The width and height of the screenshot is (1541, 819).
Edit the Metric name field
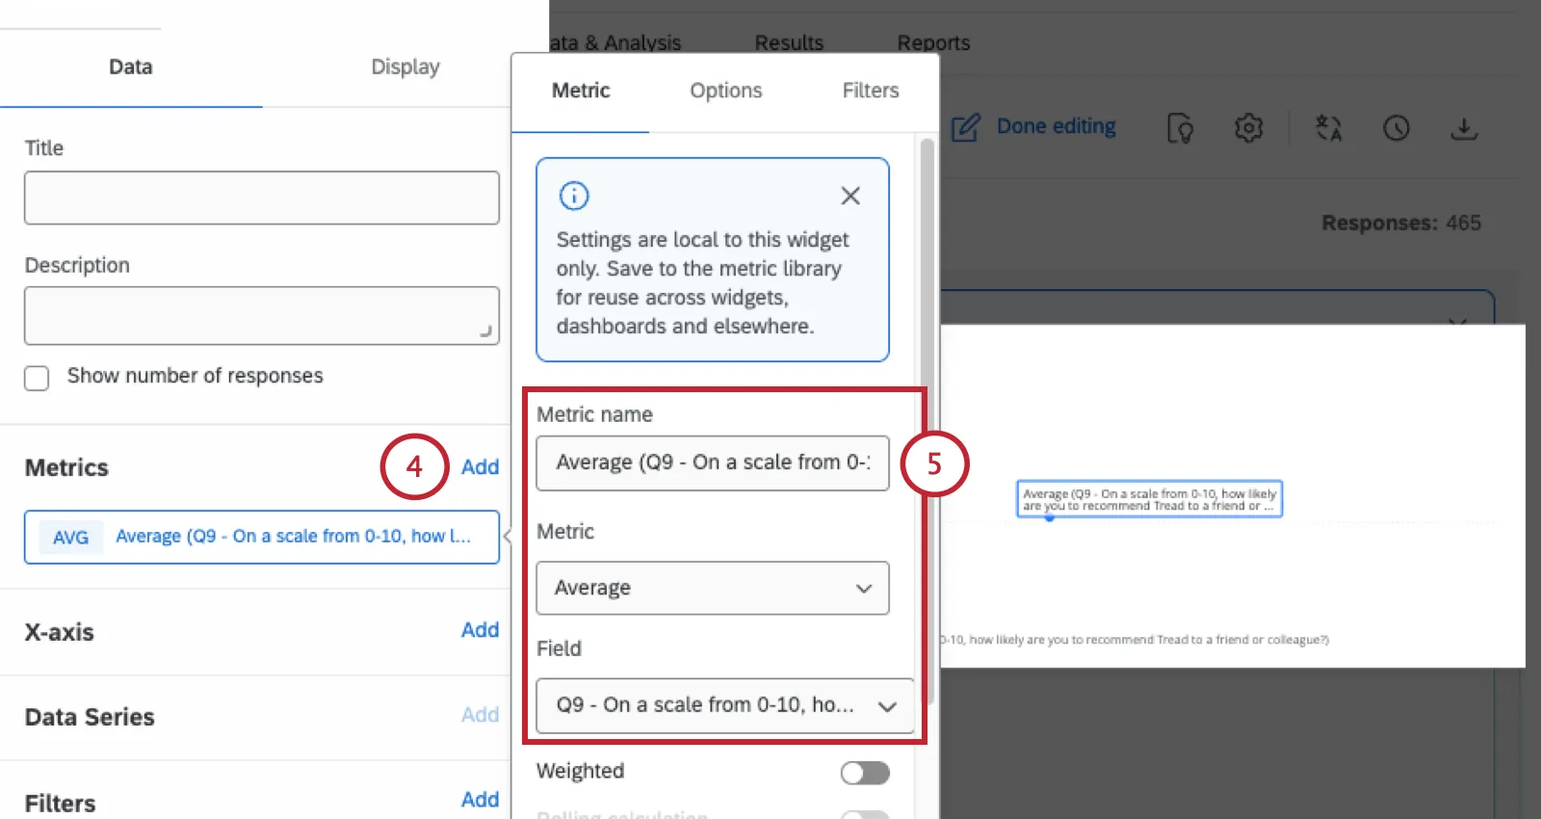pos(713,463)
